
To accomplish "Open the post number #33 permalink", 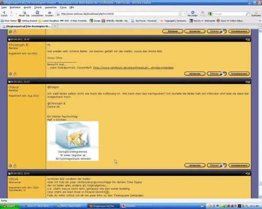I will coord(248,82).
